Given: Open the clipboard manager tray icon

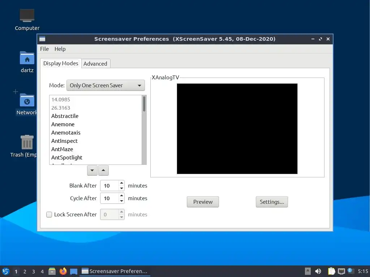Looking at the screenshot, I should pyautogui.click(x=332, y=271).
